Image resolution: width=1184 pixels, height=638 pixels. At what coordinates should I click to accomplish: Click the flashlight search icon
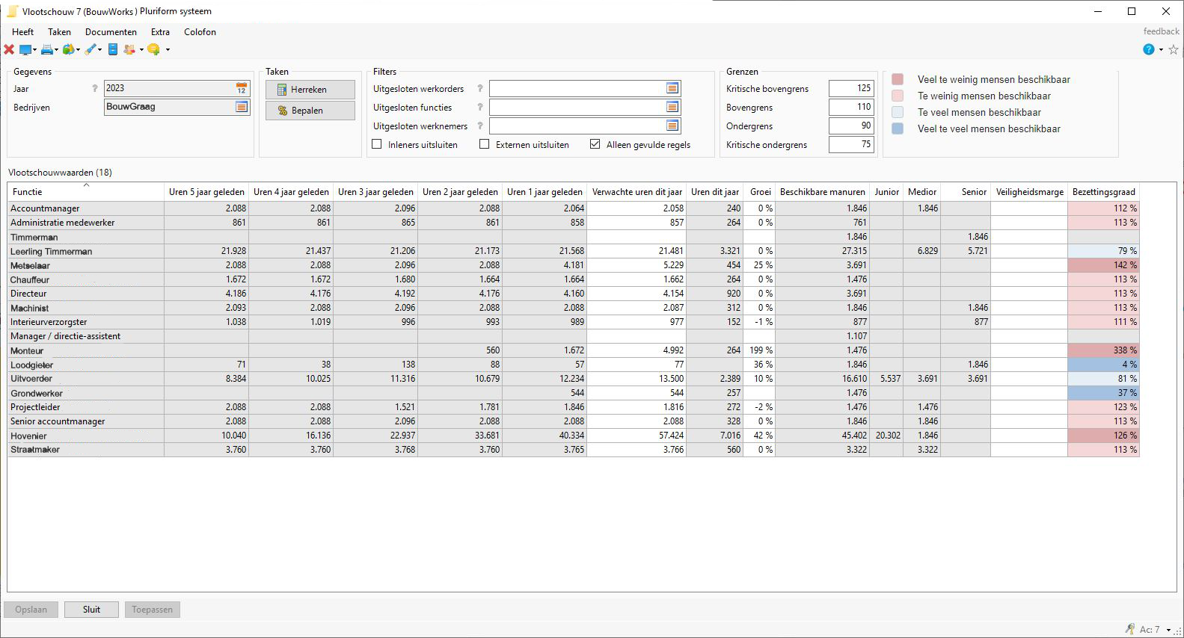click(91, 49)
